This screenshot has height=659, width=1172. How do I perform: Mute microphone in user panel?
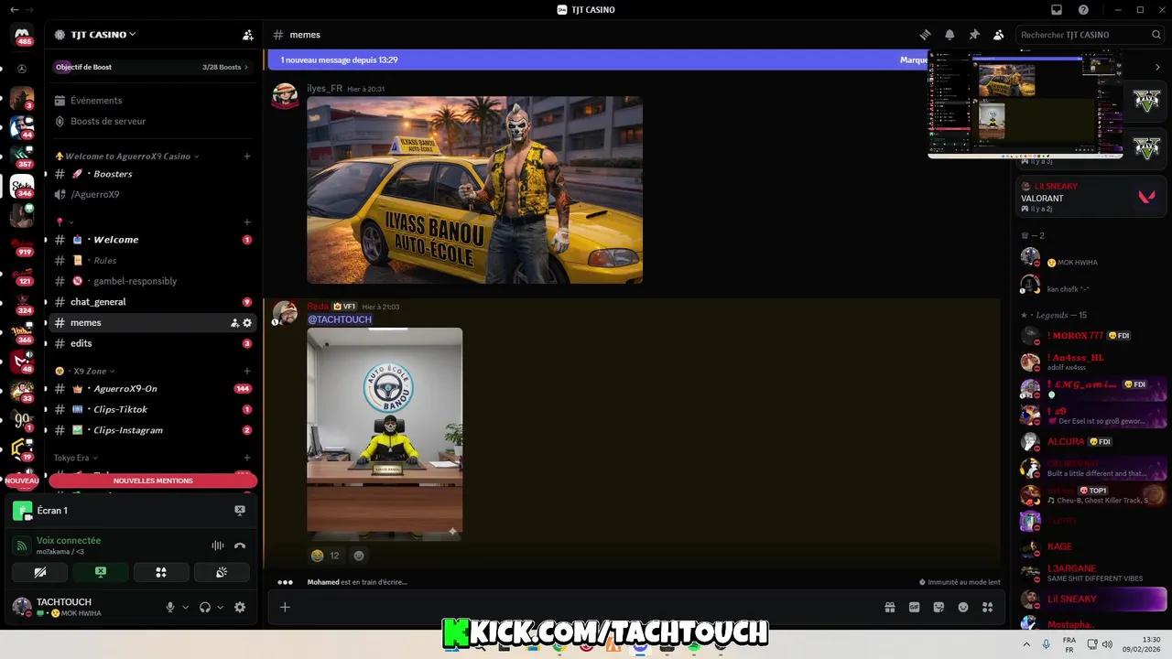coord(170,607)
